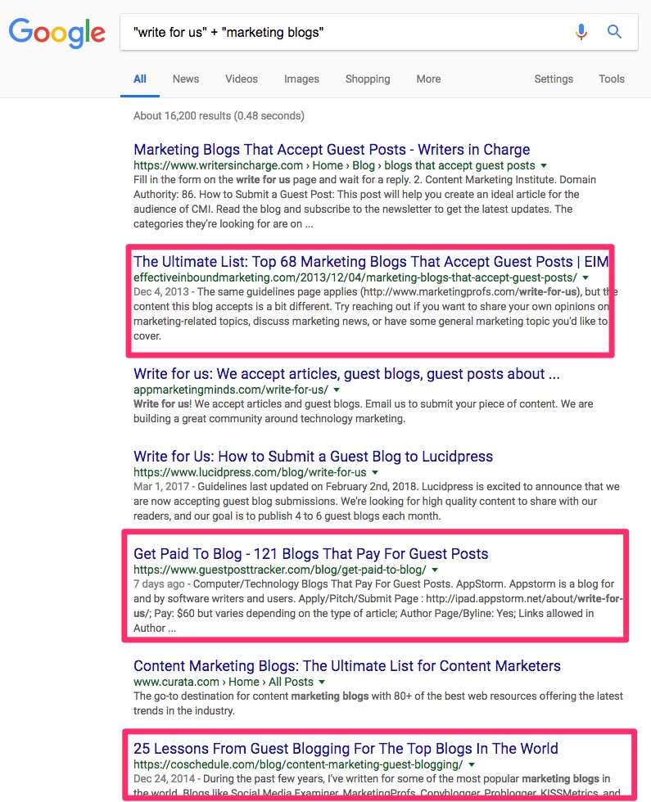The height and width of the screenshot is (802, 651).
Task: Open 25 Lessons From Guest Blogging result
Action: tap(346, 748)
